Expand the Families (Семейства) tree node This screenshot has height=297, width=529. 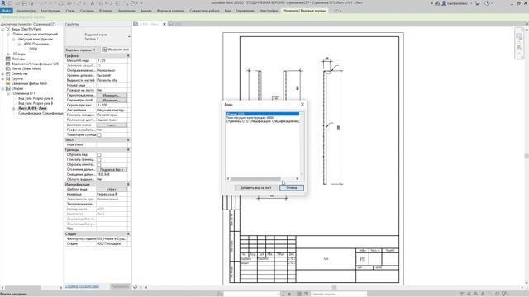[x=3, y=73]
